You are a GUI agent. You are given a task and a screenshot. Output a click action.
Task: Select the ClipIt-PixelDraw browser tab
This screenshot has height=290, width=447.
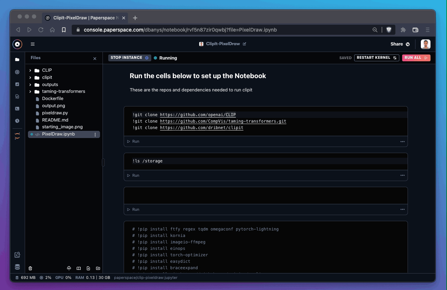coord(85,18)
